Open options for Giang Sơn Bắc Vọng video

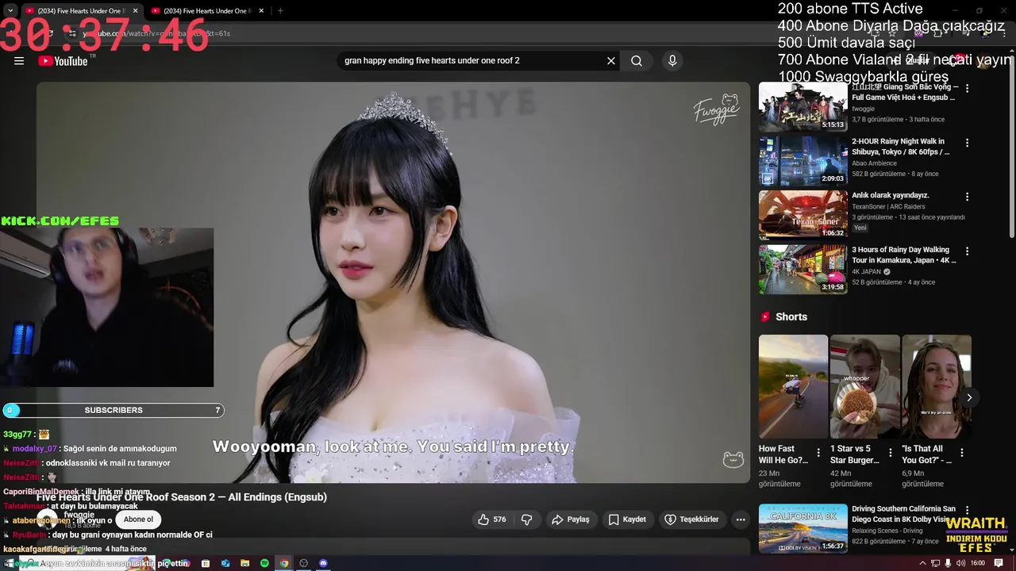pos(967,88)
